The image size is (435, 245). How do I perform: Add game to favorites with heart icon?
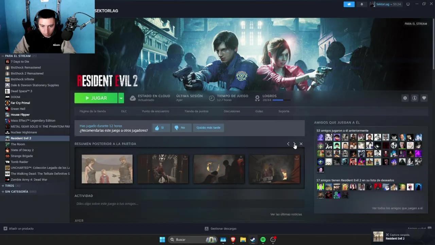pyautogui.click(x=424, y=98)
